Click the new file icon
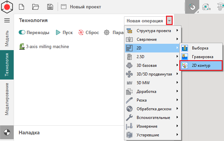The width and height of the screenshot is (224, 141). pyautogui.click(x=21, y=7)
